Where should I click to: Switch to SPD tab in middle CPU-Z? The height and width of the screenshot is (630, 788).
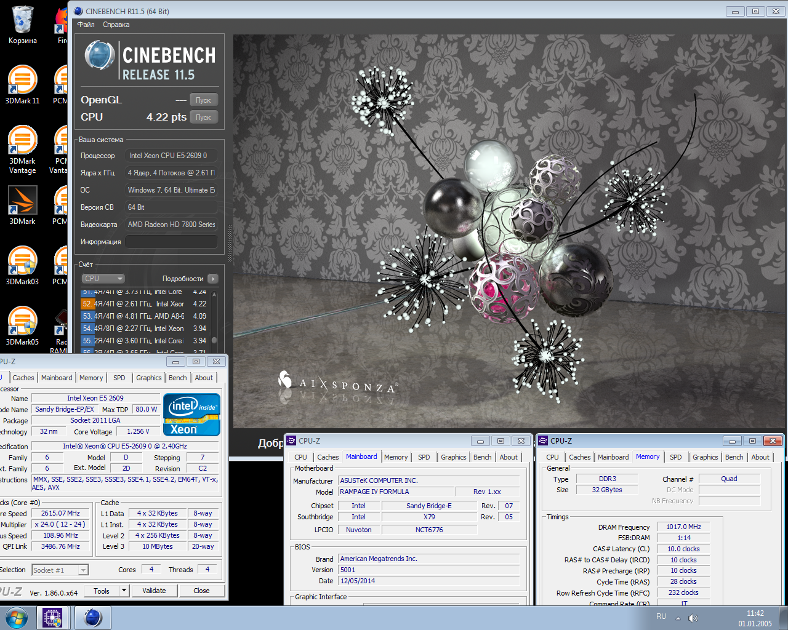coord(424,457)
